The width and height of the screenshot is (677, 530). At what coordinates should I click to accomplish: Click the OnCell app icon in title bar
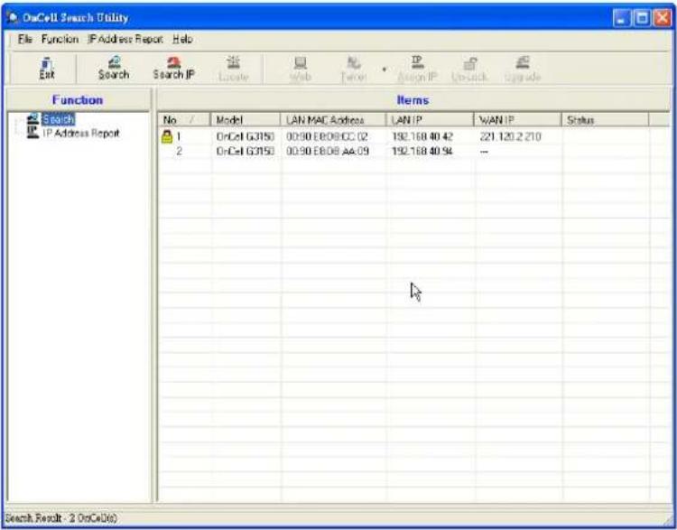[13, 18]
